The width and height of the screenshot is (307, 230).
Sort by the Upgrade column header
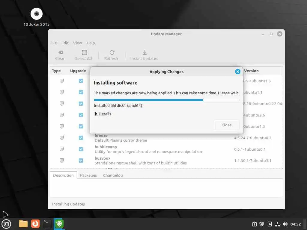tap(78, 71)
